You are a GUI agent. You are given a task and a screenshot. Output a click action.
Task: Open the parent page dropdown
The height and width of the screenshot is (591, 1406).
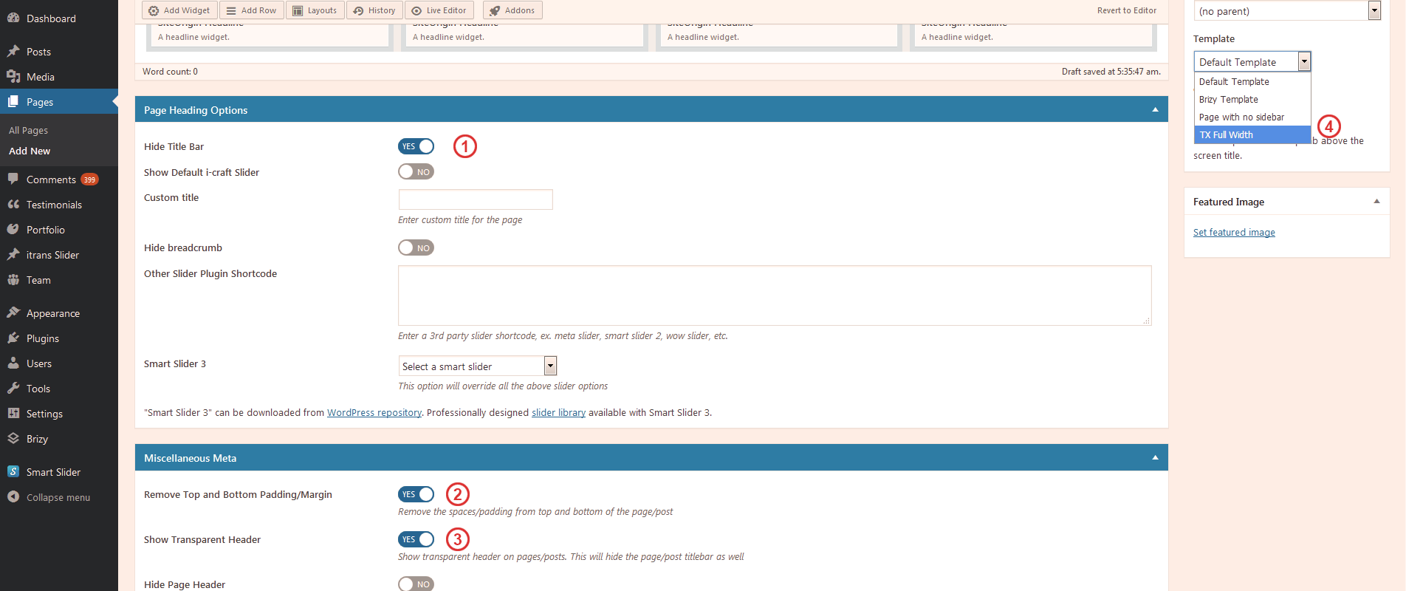point(1287,11)
